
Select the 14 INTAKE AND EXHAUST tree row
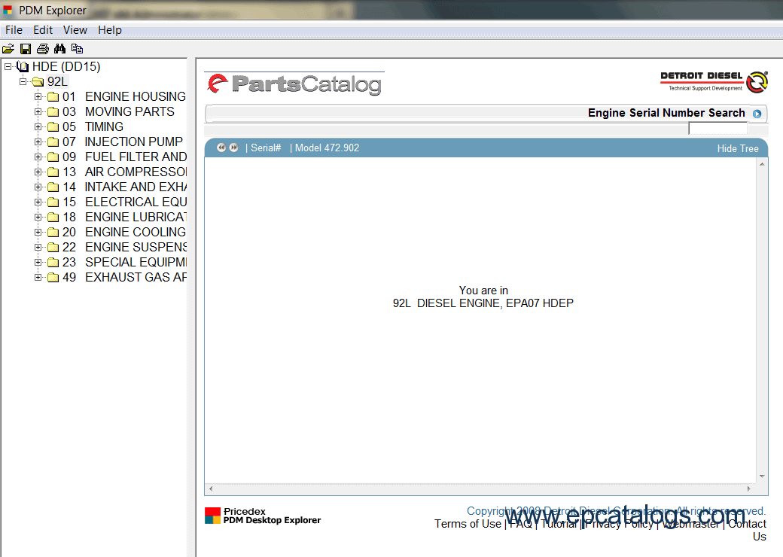pyautogui.click(x=124, y=187)
